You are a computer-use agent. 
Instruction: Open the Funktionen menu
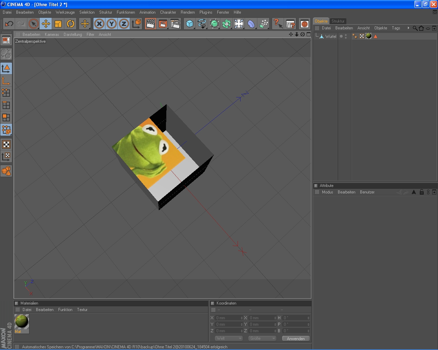[x=126, y=12]
